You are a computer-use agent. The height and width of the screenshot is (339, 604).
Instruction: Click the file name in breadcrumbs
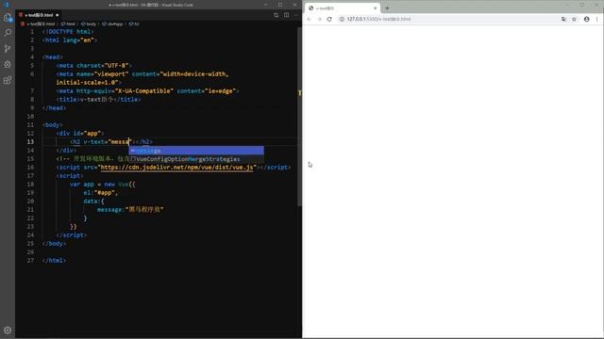point(41,24)
